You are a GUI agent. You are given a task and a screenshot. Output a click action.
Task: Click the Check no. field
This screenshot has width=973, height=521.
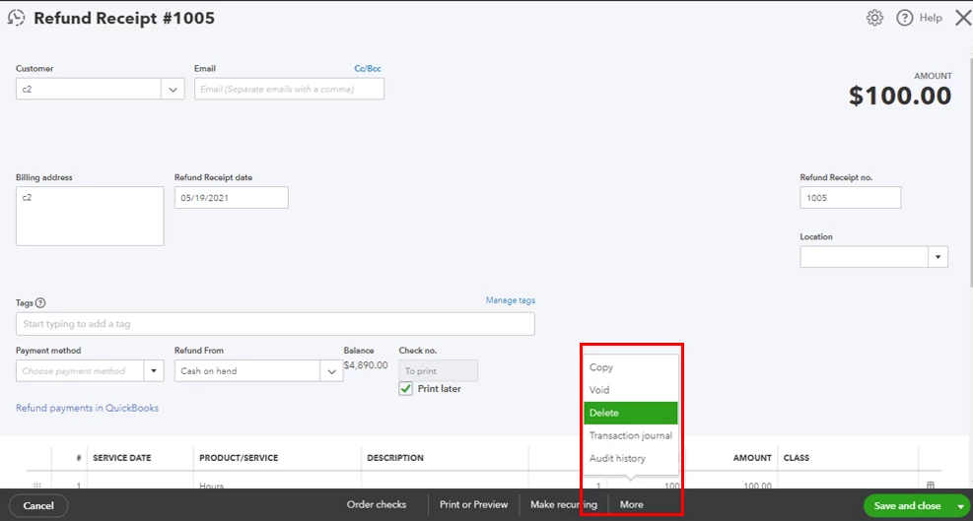(438, 371)
